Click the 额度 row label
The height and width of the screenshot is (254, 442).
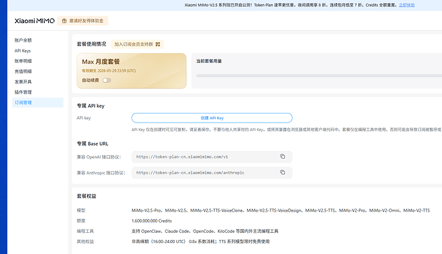81,221
